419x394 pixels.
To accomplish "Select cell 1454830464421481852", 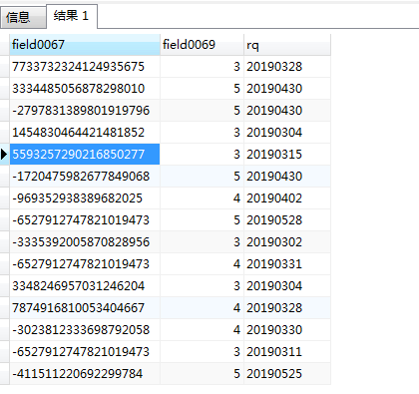I will click(85, 133).
